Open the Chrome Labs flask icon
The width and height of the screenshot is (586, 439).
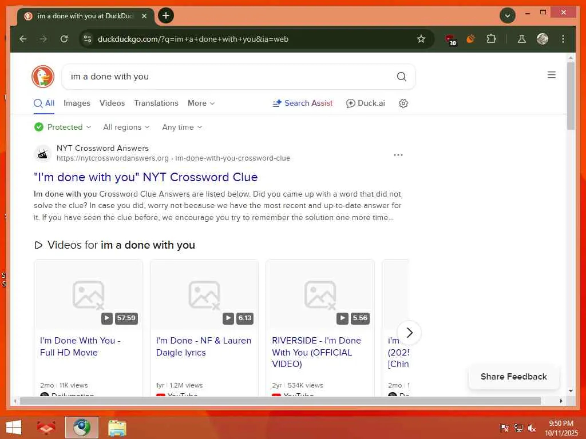click(522, 39)
